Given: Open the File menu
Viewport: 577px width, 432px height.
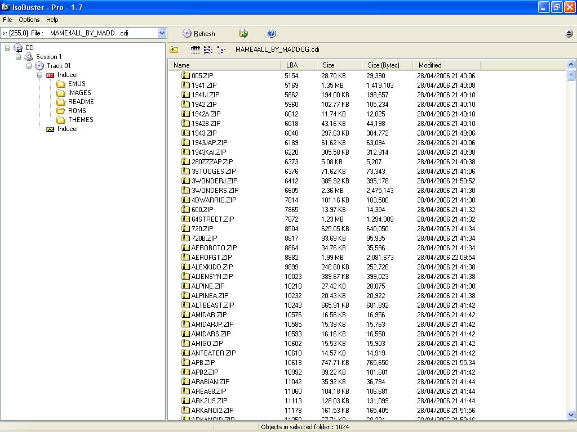Looking at the screenshot, I should [7, 20].
